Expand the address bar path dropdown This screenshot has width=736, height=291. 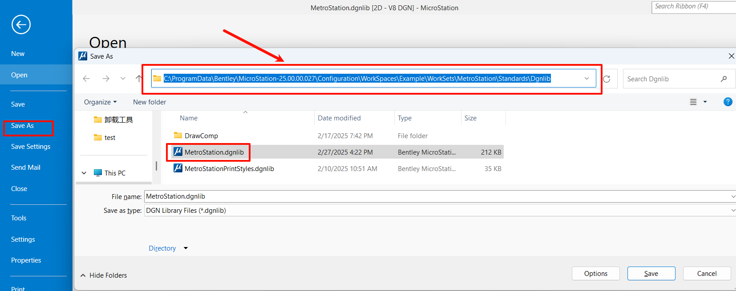586,79
